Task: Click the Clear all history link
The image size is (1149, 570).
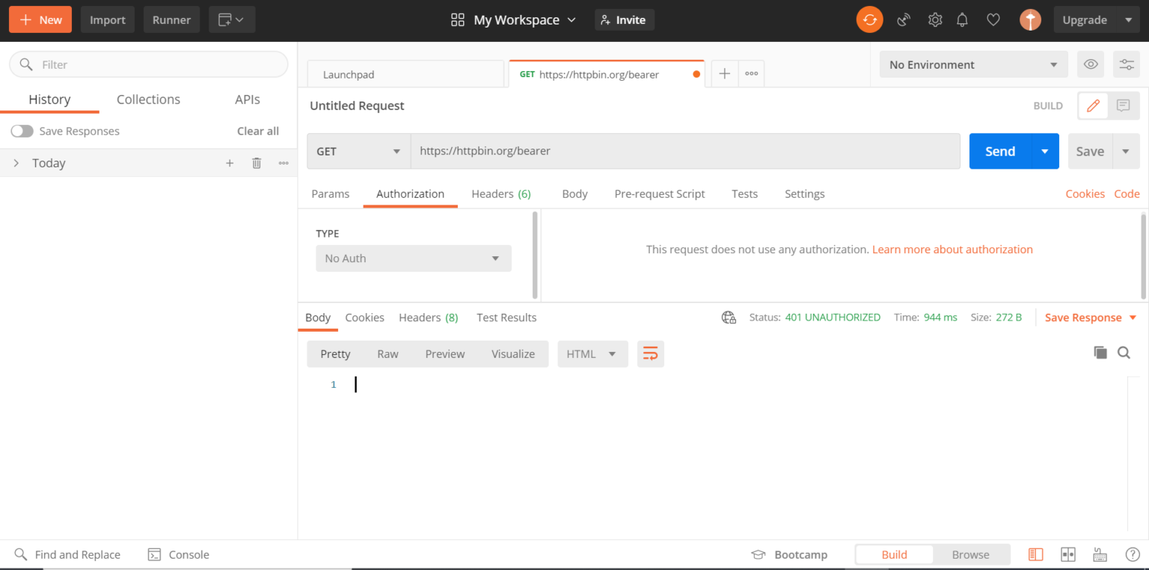Action: pos(257,131)
